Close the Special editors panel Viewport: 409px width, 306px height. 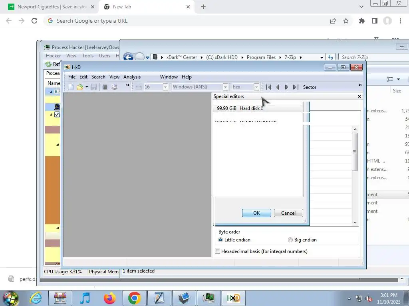tap(359, 96)
